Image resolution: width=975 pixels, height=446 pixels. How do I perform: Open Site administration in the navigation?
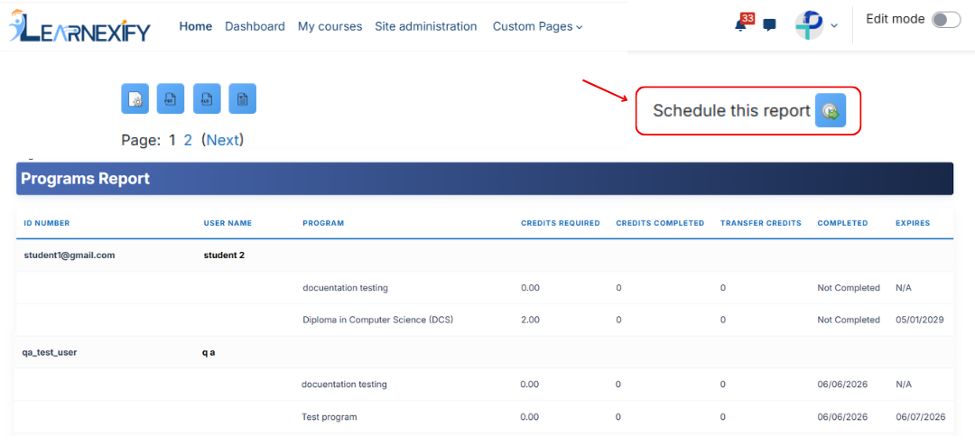coord(426,26)
